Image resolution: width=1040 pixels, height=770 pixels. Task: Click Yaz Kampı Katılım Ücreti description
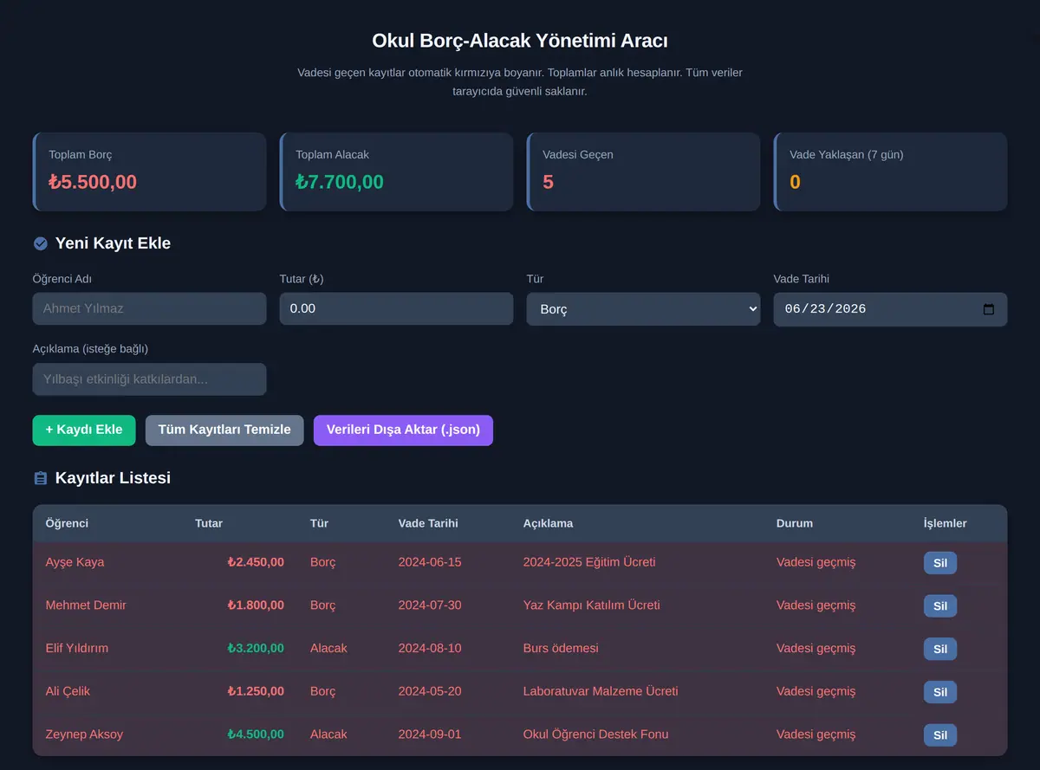pyautogui.click(x=591, y=605)
